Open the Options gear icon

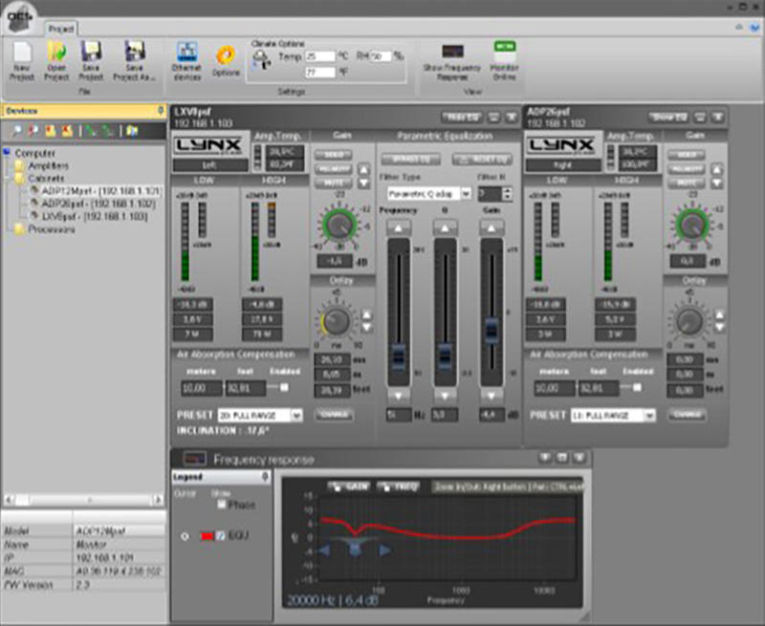coord(226,56)
